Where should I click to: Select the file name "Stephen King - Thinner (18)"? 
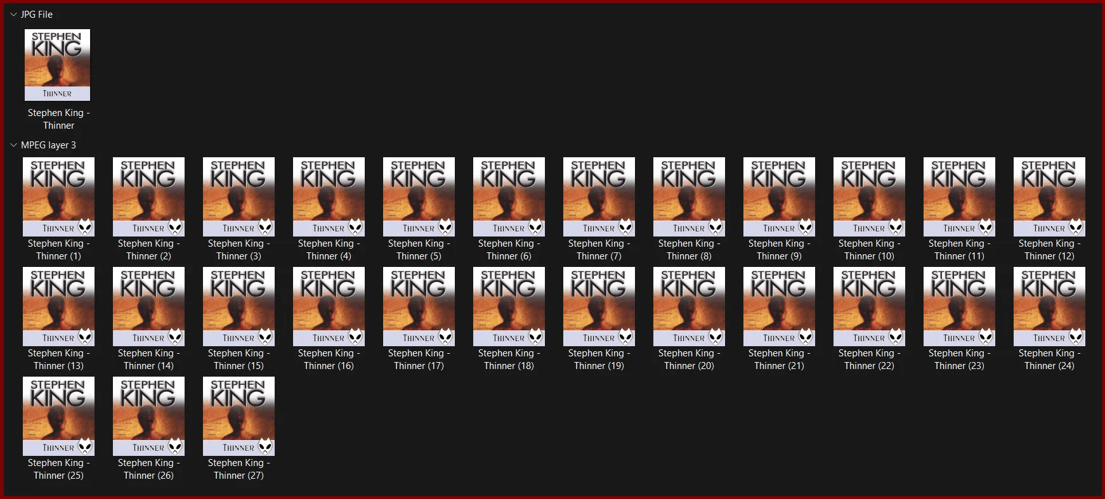click(509, 360)
